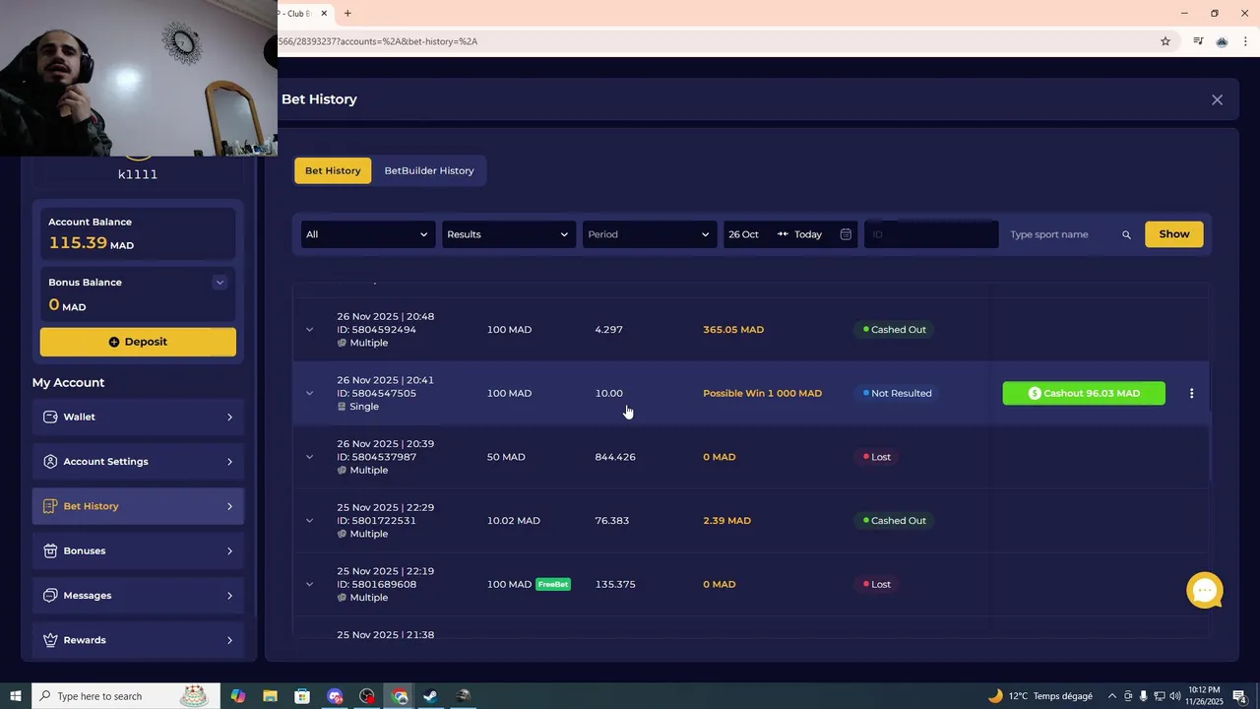Show hidden system tray icons

1112,696
